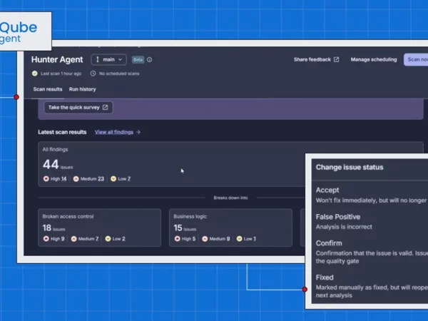Click the High severity icon in All findings

(x=46, y=179)
